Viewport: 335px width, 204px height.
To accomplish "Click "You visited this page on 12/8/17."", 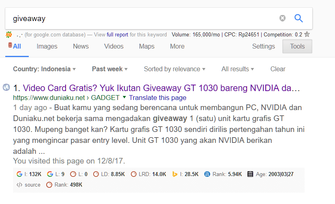I will pos(69,161).
